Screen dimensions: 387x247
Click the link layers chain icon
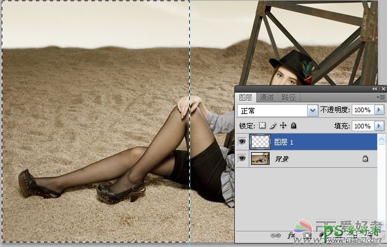(276, 235)
